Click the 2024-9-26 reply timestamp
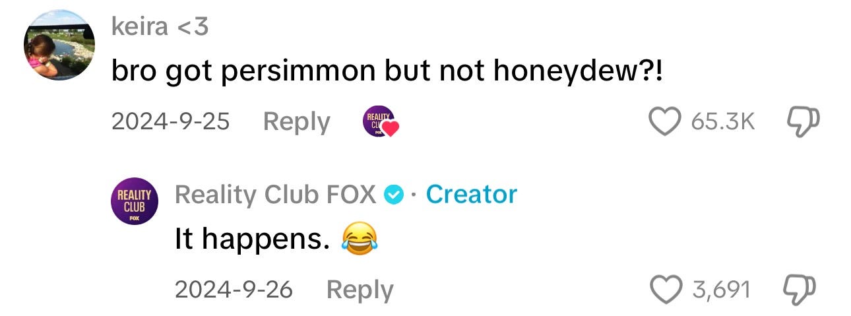851x316 pixels. coord(234,290)
